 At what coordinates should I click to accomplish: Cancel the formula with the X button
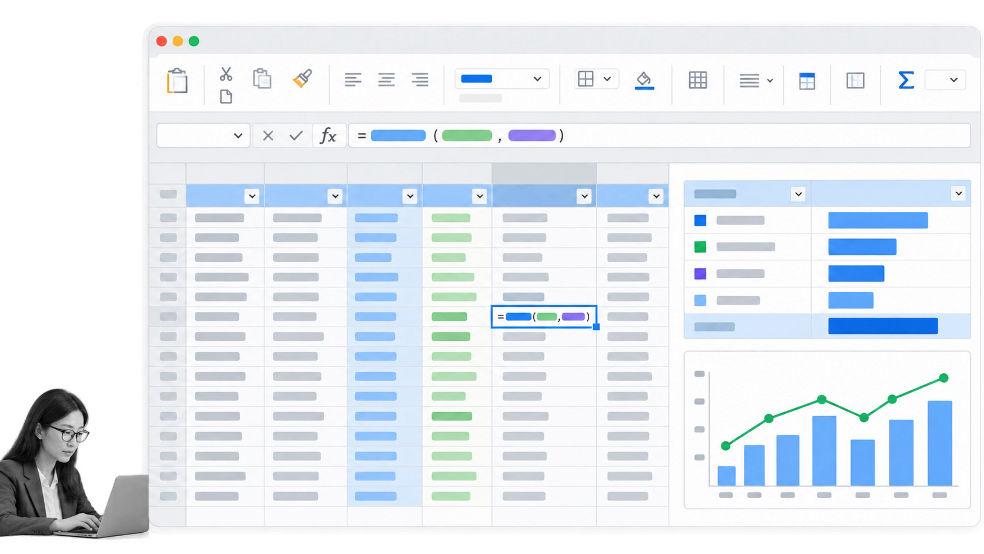click(x=268, y=136)
